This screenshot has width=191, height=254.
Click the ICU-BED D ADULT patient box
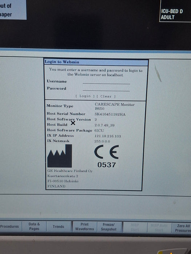(x=175, y=11)
